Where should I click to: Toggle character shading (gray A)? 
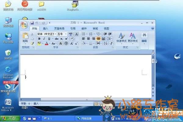coord(60,43)
